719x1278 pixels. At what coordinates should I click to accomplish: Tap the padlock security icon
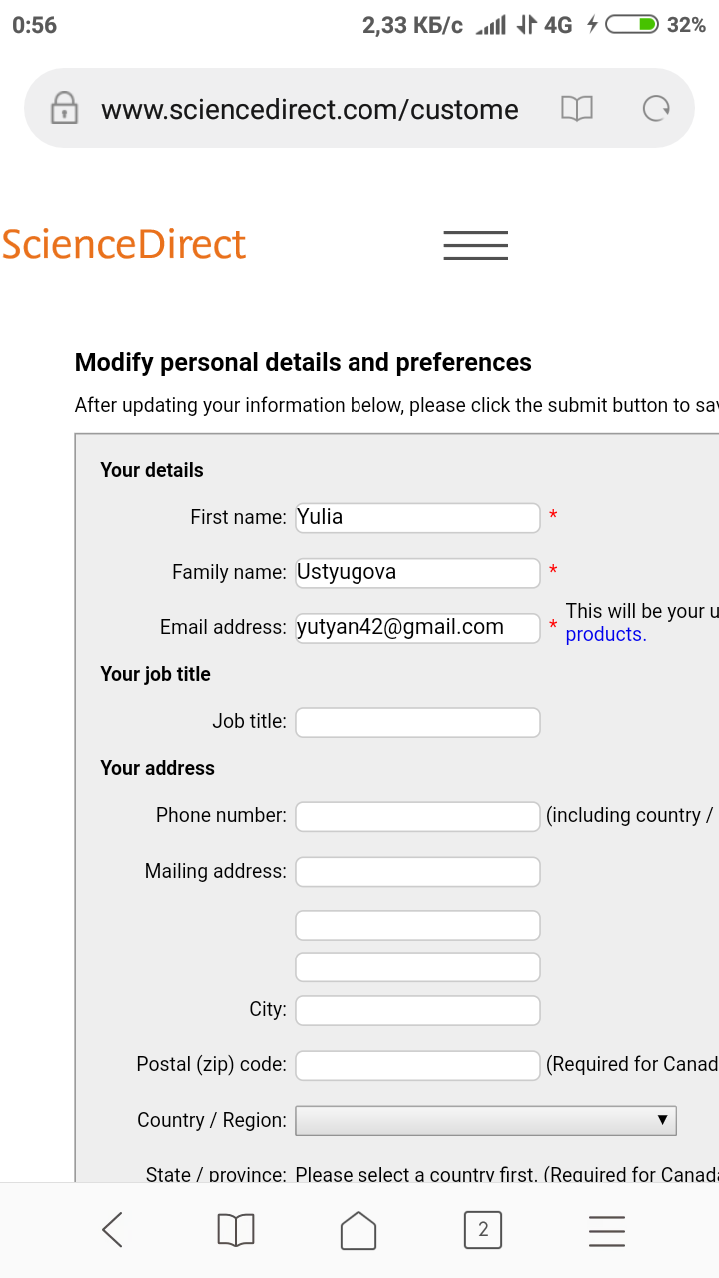pos(64,109)
